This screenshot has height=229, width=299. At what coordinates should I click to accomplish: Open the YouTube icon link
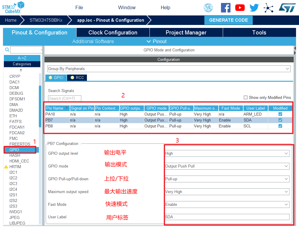coord(240,8)
